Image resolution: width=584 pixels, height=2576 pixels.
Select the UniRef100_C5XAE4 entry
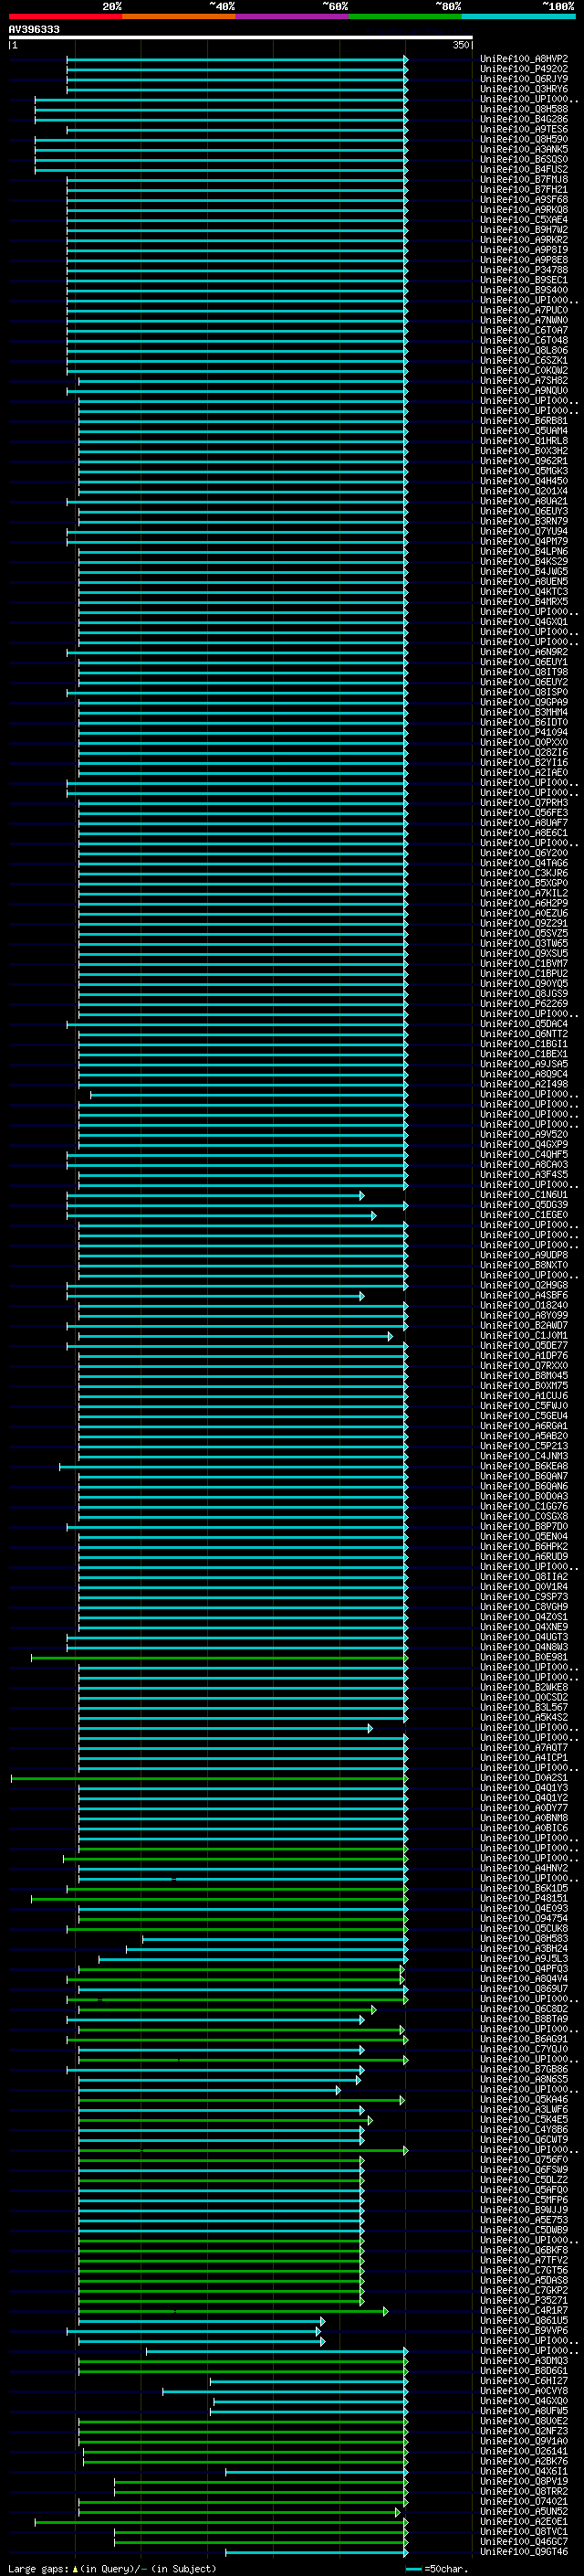coord(524,220)
